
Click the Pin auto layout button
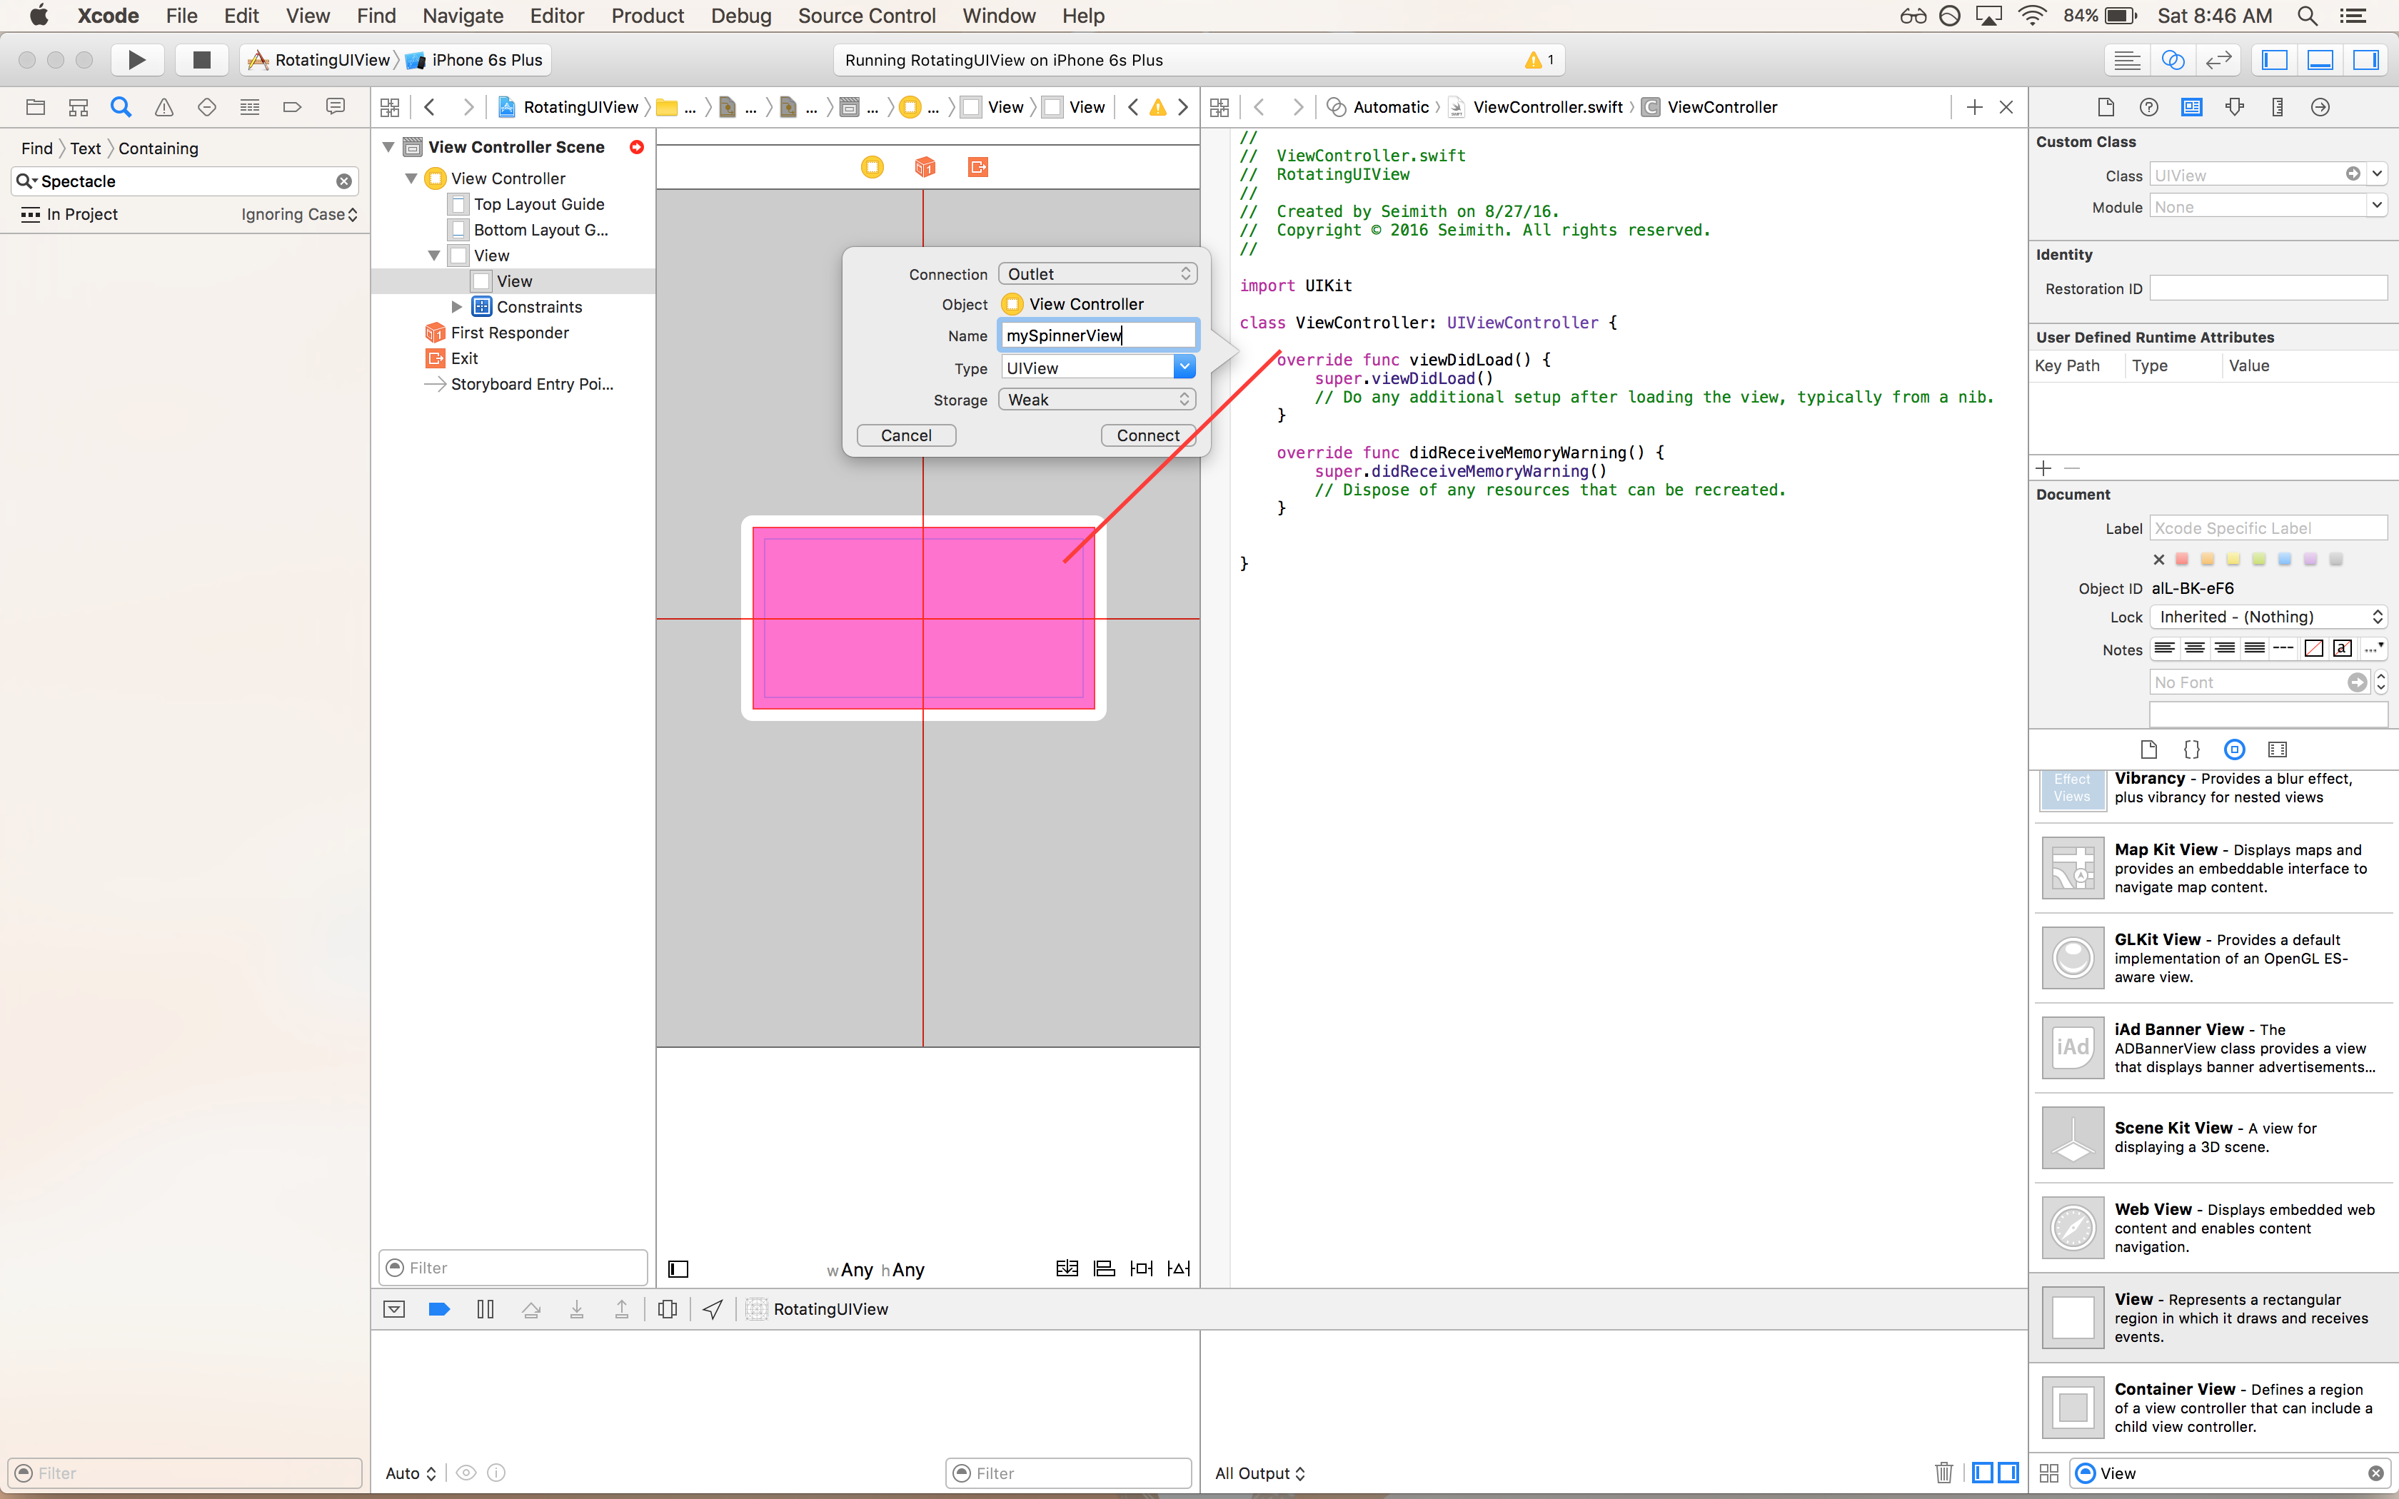1141,1268
